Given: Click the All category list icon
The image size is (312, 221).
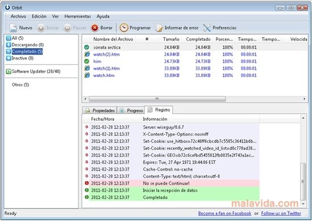Looking at the screenshot, I should (9, 38).
